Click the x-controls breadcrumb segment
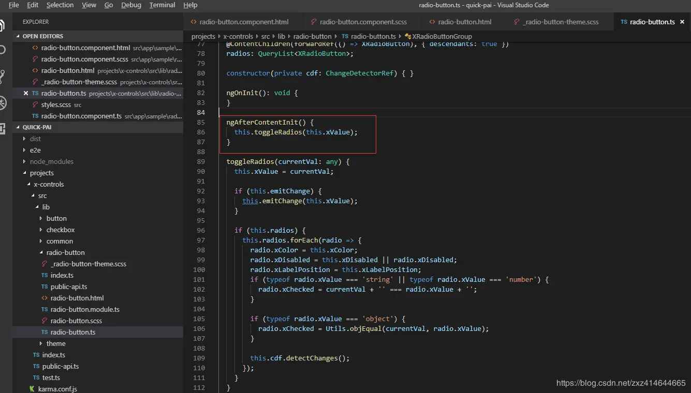This screenshot has height=393, width=691. (x=238, y=37)
